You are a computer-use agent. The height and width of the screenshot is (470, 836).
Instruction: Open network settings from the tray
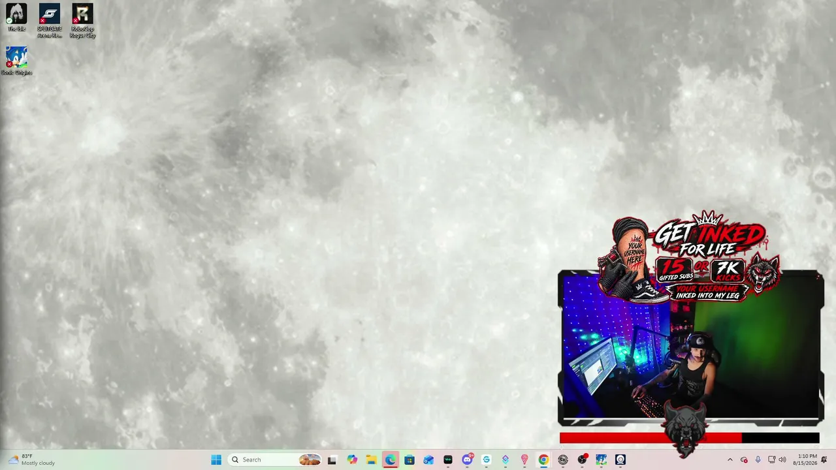click(x=771, y=460)
